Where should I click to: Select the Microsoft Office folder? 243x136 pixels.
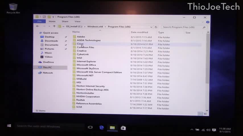[86, 65]
